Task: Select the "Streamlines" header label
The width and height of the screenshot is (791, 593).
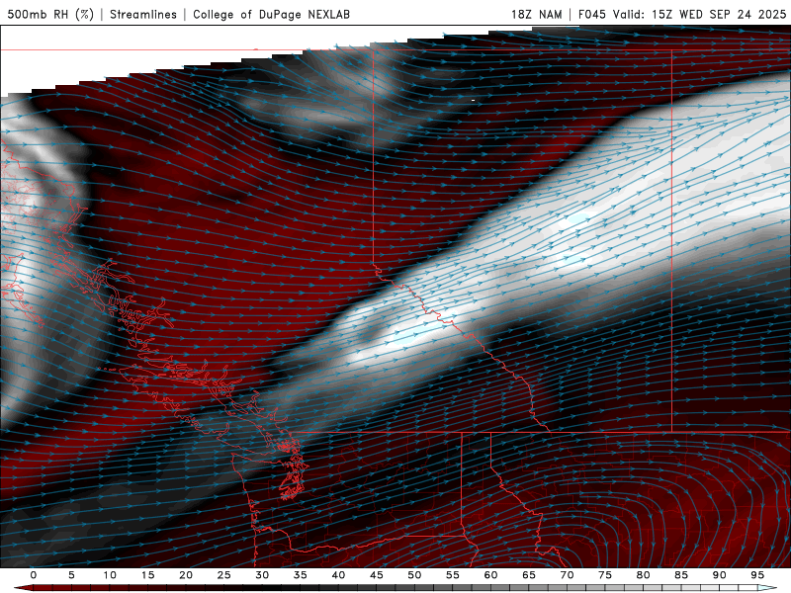Action: pos(143,14)
